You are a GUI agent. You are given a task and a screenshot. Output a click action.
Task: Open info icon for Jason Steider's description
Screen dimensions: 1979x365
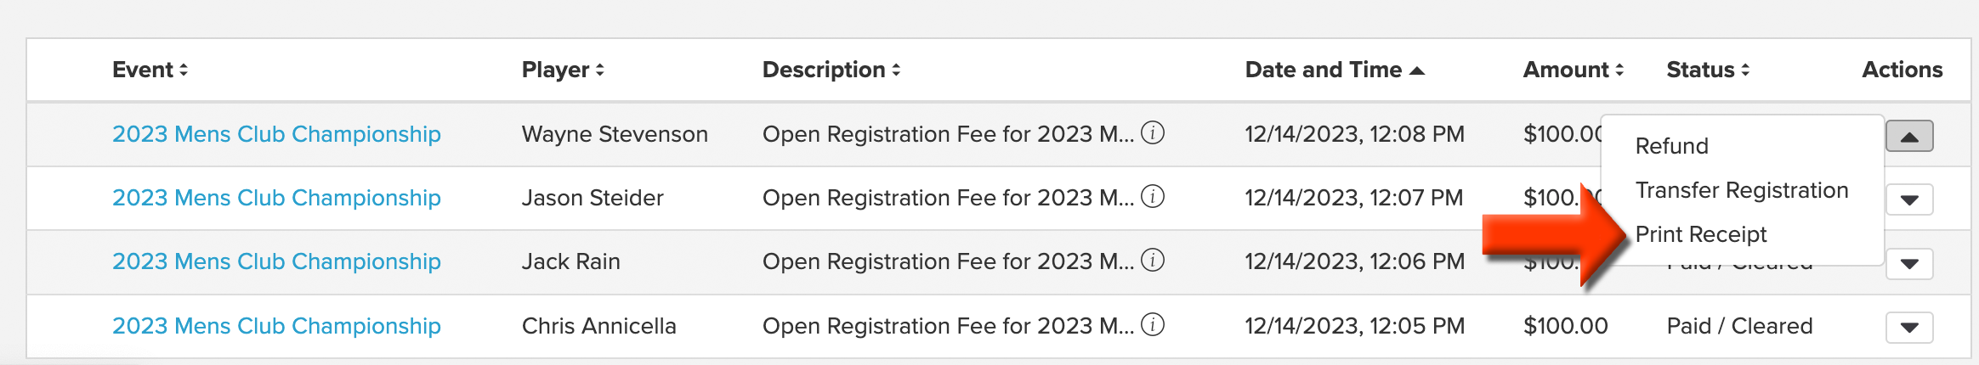point(1152,197)
